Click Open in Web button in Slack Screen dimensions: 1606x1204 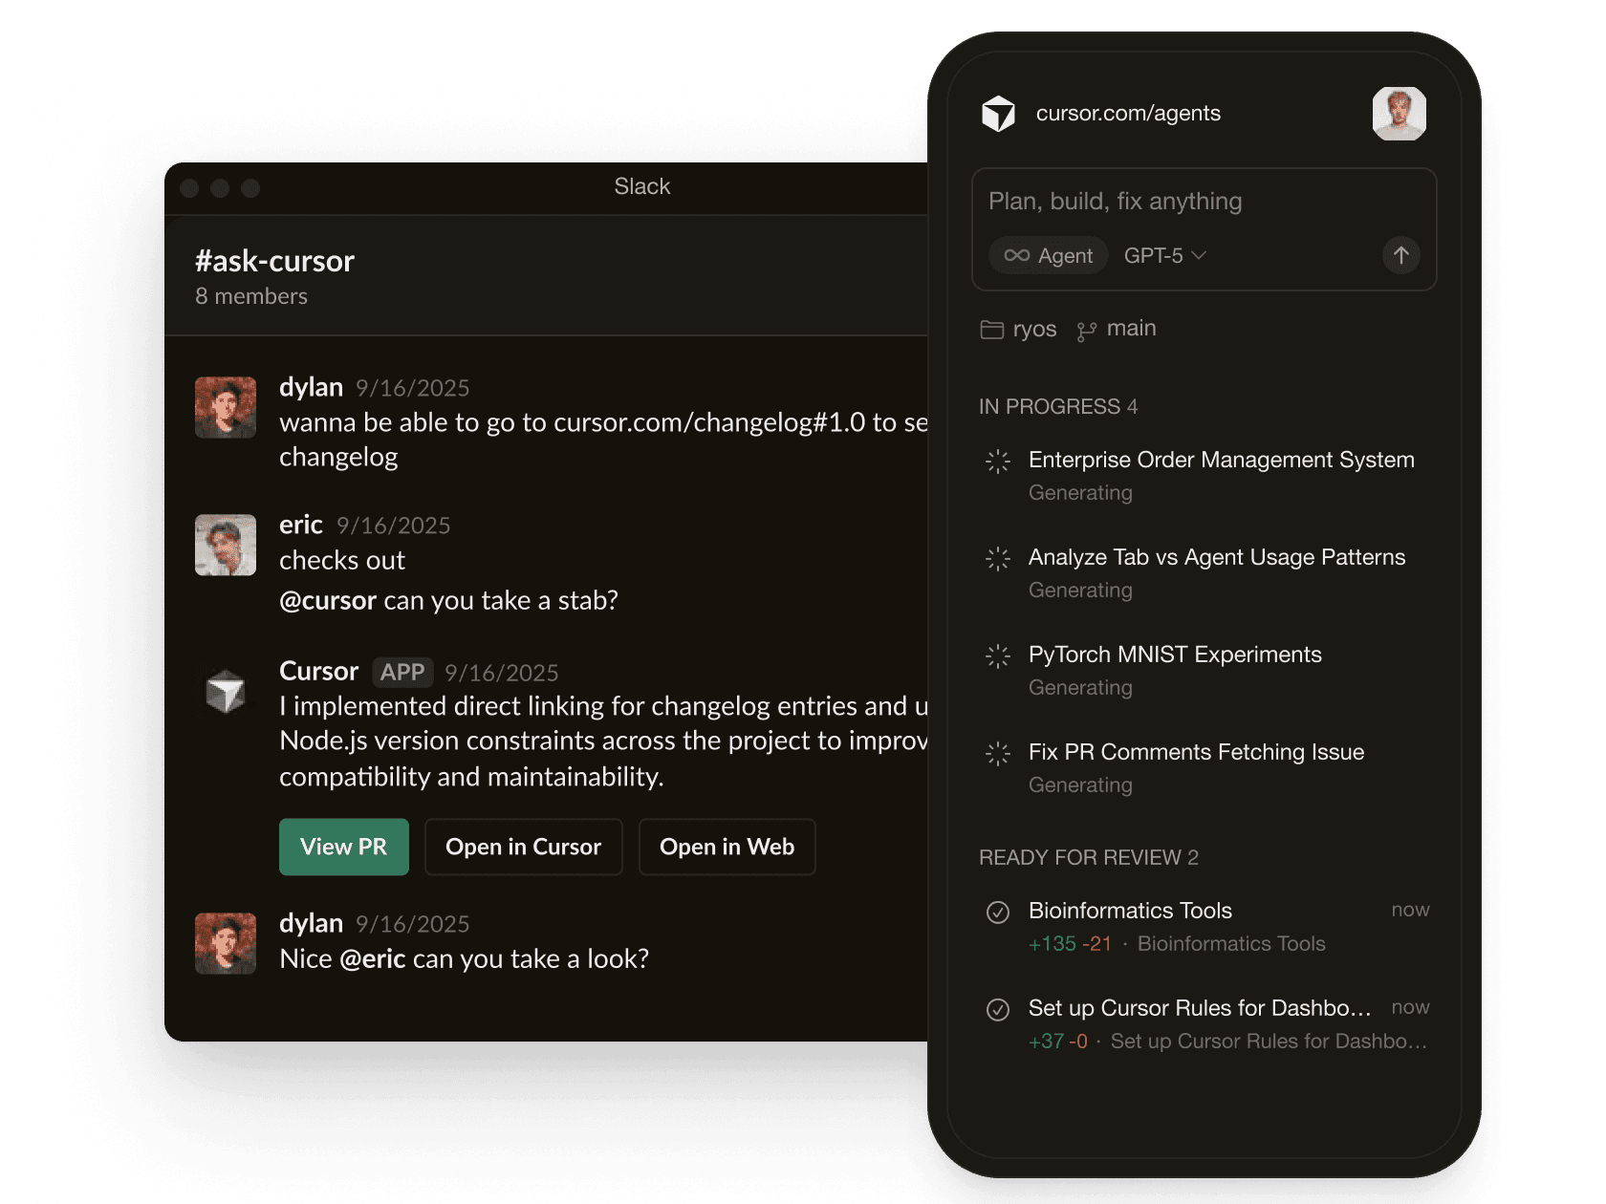[727, 847]
